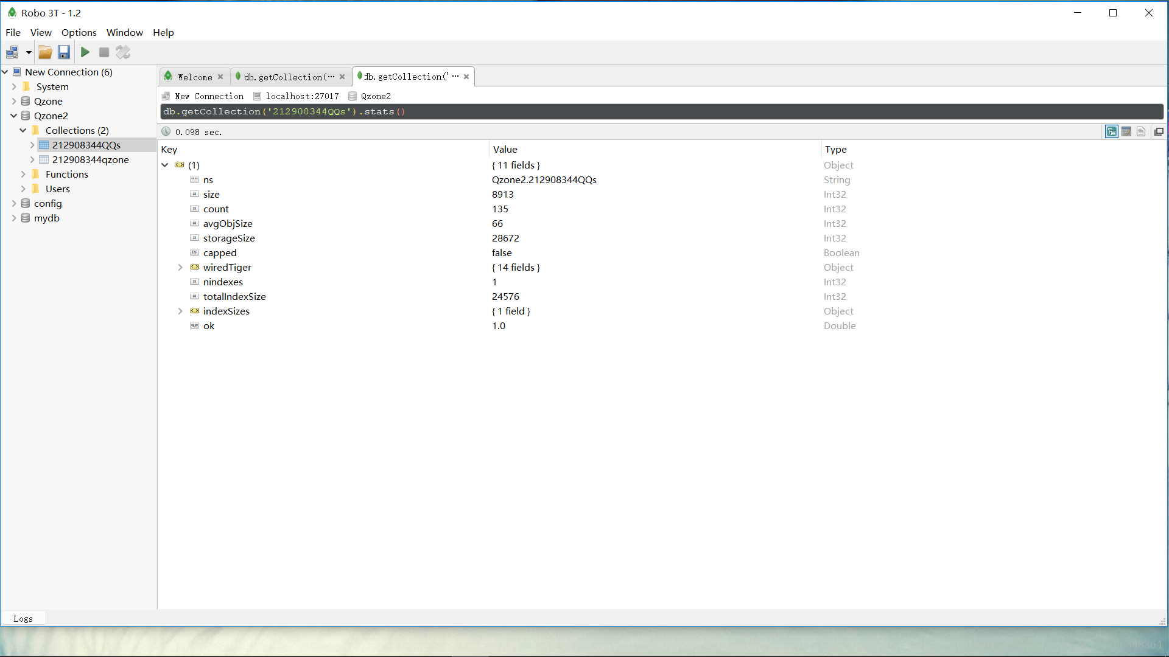Close the Welcome tab
This screenshot has height=657, width=1169.
tap(220, 77)
